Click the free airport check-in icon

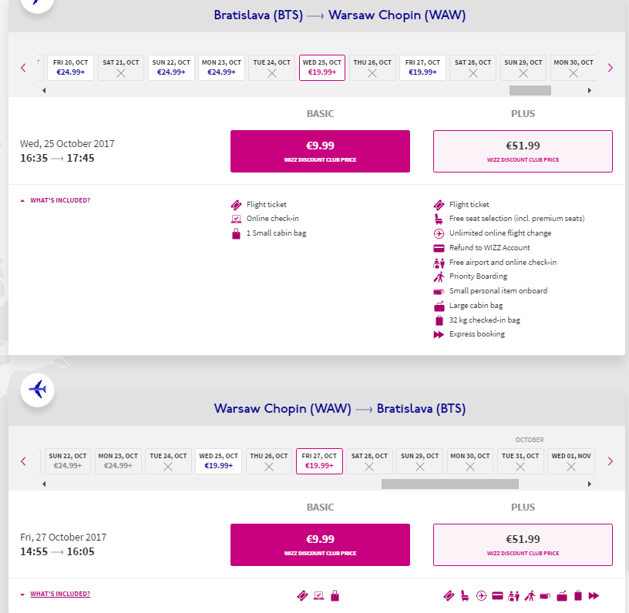439,263
